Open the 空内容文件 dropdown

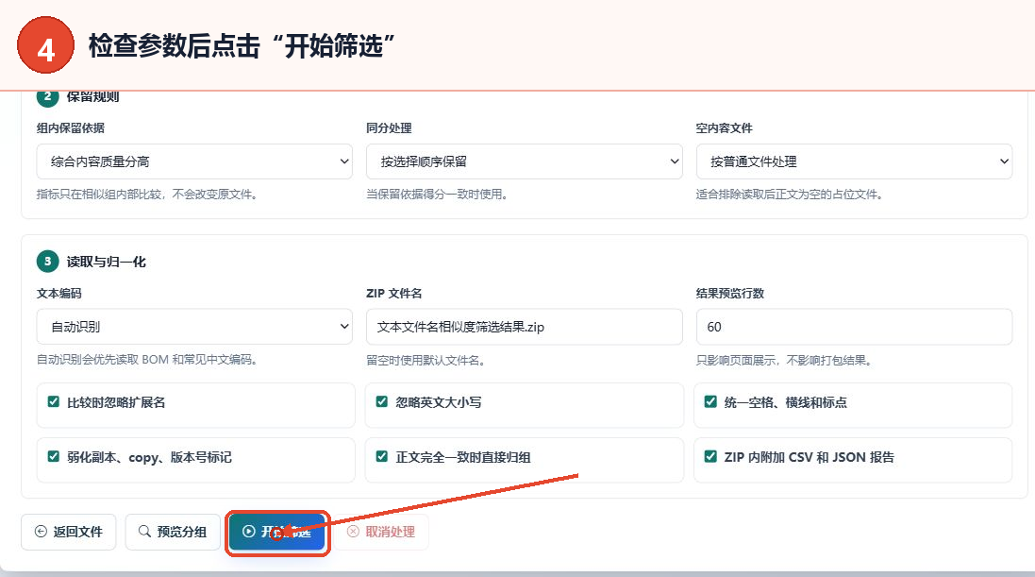pyautogui.click(x=854, y=161)
